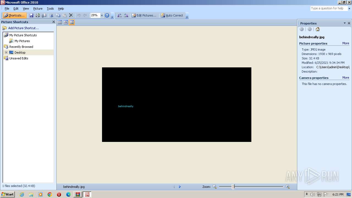Toggle the Shortcuts pane button
Screen dimensions: 352x198
click(14, 15)
